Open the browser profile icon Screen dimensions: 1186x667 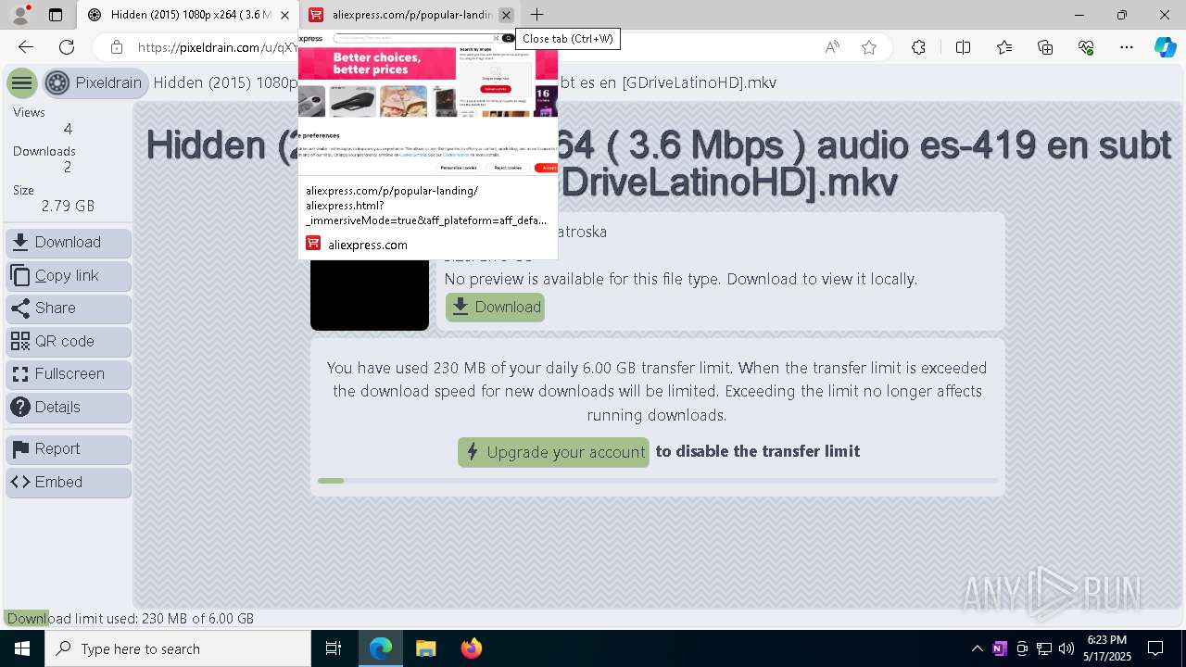19,15
